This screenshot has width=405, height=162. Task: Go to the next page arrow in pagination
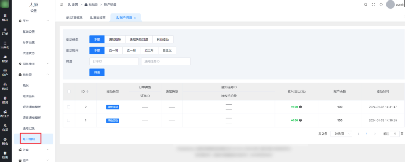(x=375, y=134)
